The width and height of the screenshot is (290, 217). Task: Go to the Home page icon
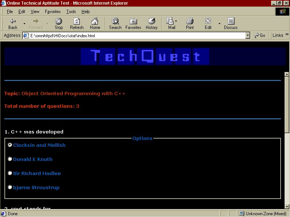(95, 21)
